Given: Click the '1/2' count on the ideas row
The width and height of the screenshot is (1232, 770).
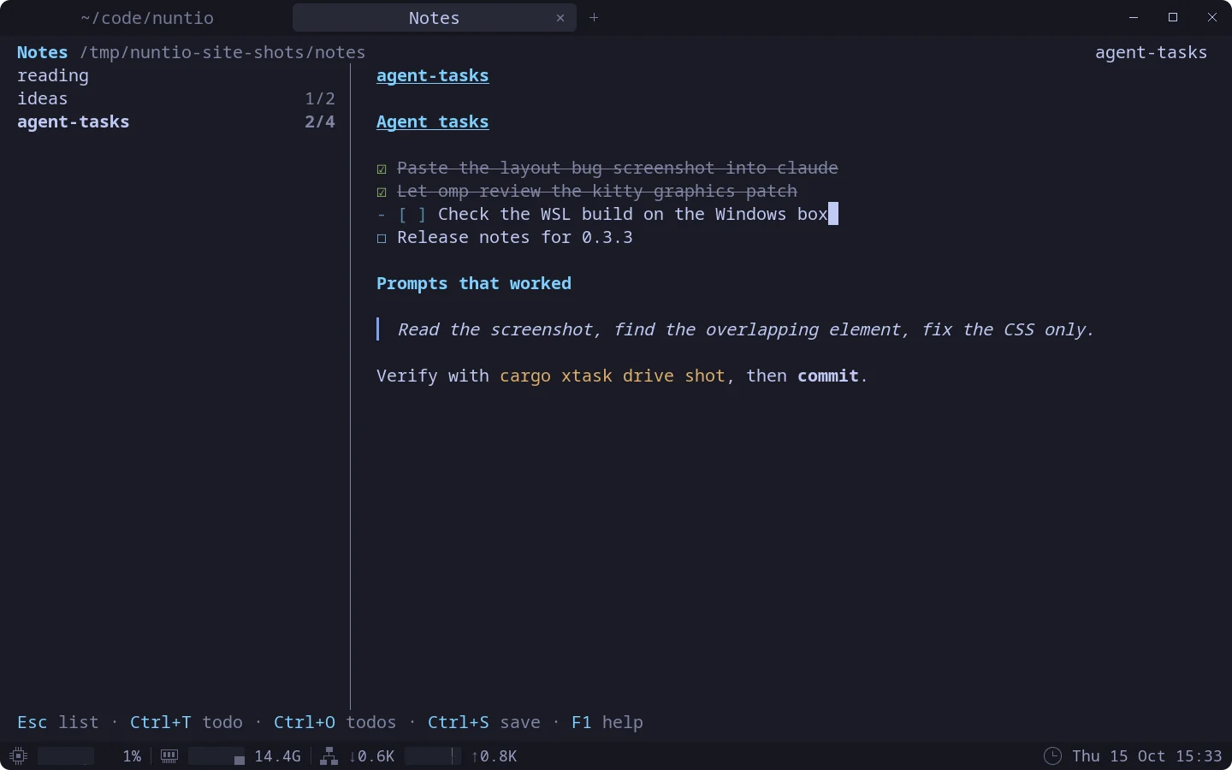Looking at the screenshot, I should tap(320, 99).
